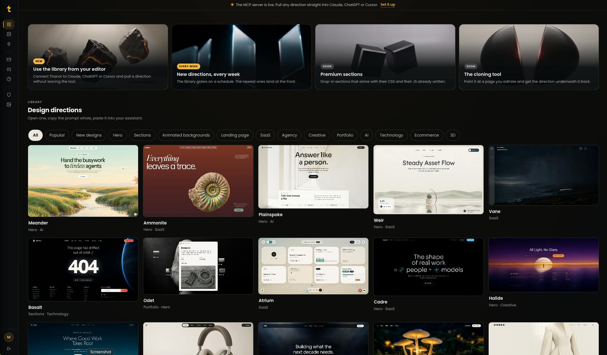Open the Atrium dashboard thumbnail
The image size is (607, 355).
coord(313,266)
